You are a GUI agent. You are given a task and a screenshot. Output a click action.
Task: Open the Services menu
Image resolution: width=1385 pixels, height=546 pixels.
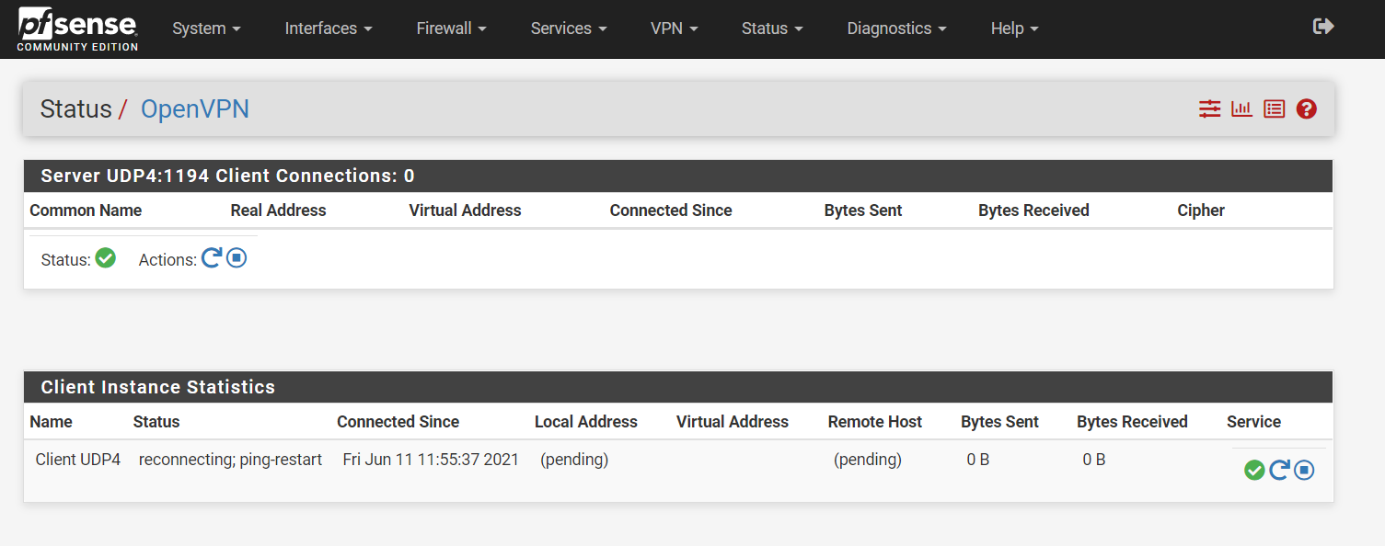(569, 28)
